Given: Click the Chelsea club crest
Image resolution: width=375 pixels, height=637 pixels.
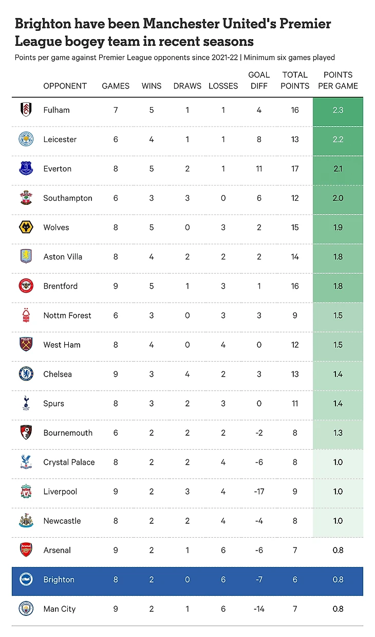Looking at the screenshot, I should point(26,374).
